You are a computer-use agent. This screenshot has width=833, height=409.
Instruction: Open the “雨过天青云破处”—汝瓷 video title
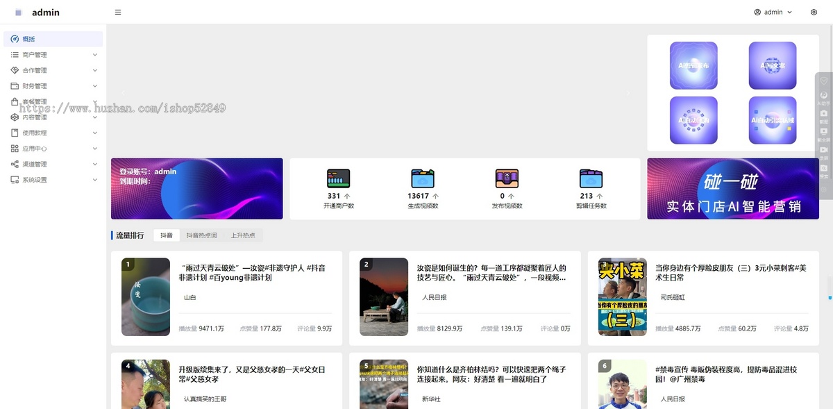pos(252,272)
